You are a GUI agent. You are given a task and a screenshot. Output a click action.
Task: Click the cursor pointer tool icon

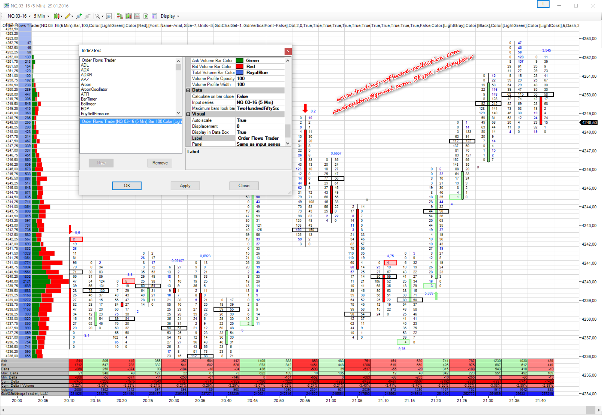(98, 16)
